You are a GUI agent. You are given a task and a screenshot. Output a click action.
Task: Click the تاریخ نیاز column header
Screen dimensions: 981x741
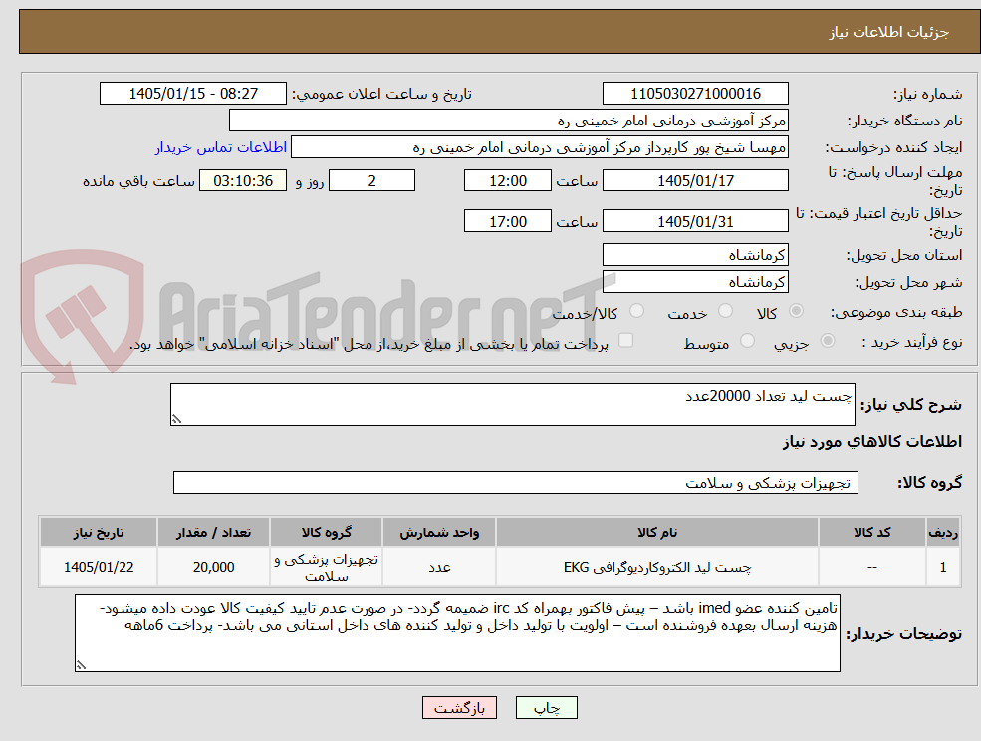pyautogui.click(x=99, y=533)
